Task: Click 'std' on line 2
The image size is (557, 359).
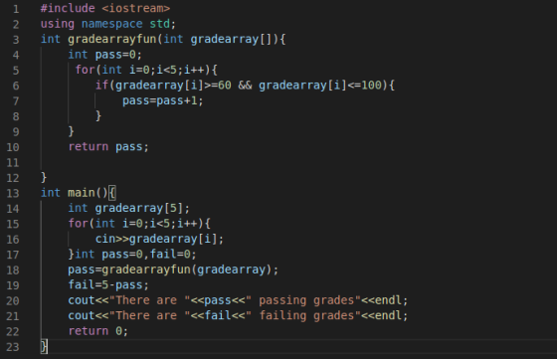Action: 159,24
